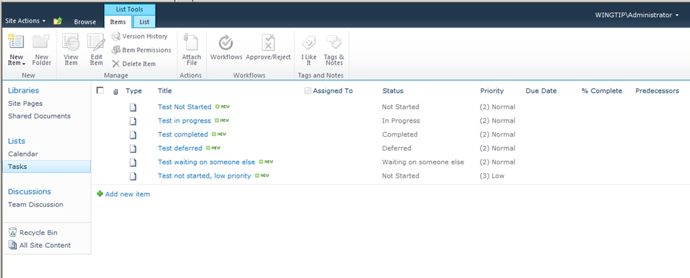Screen dimensions: 690x278
Task: Open Version History
Action: (139, 36)
